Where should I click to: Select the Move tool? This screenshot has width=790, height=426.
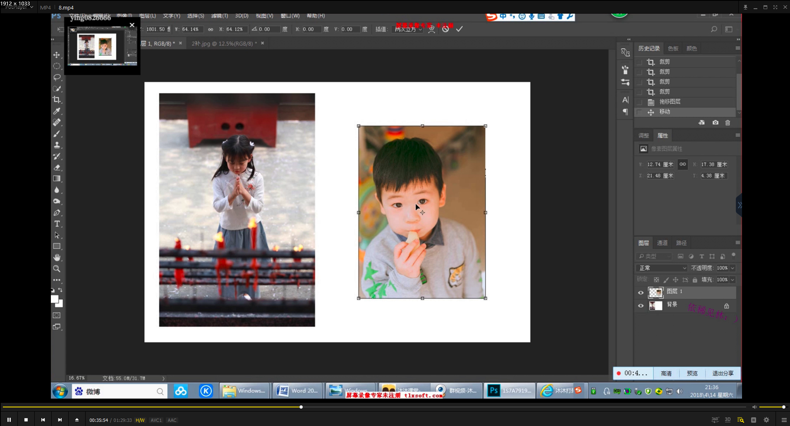57,55
